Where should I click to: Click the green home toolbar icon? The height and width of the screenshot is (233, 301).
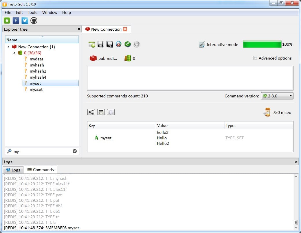(7, 21)
